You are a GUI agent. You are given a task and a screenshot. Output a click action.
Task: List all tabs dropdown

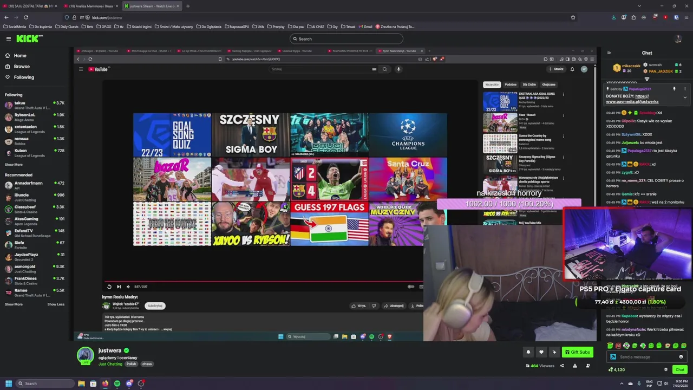click(x=639, y=6)
